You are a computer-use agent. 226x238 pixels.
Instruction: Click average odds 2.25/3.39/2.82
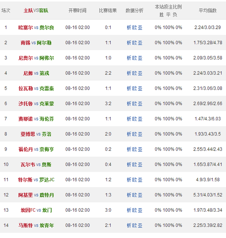[x=208, y=225]
